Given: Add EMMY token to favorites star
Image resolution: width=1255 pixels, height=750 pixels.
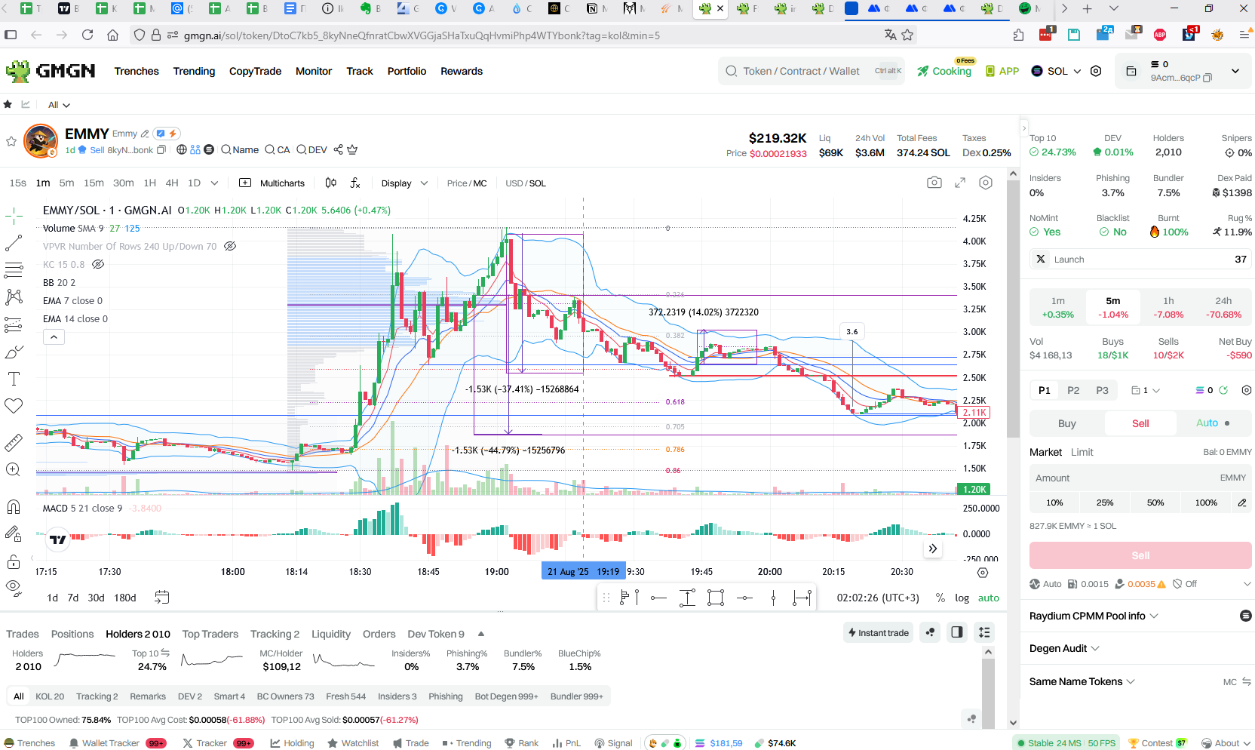Looking at the screenshot, I should [x=11, y=141].
